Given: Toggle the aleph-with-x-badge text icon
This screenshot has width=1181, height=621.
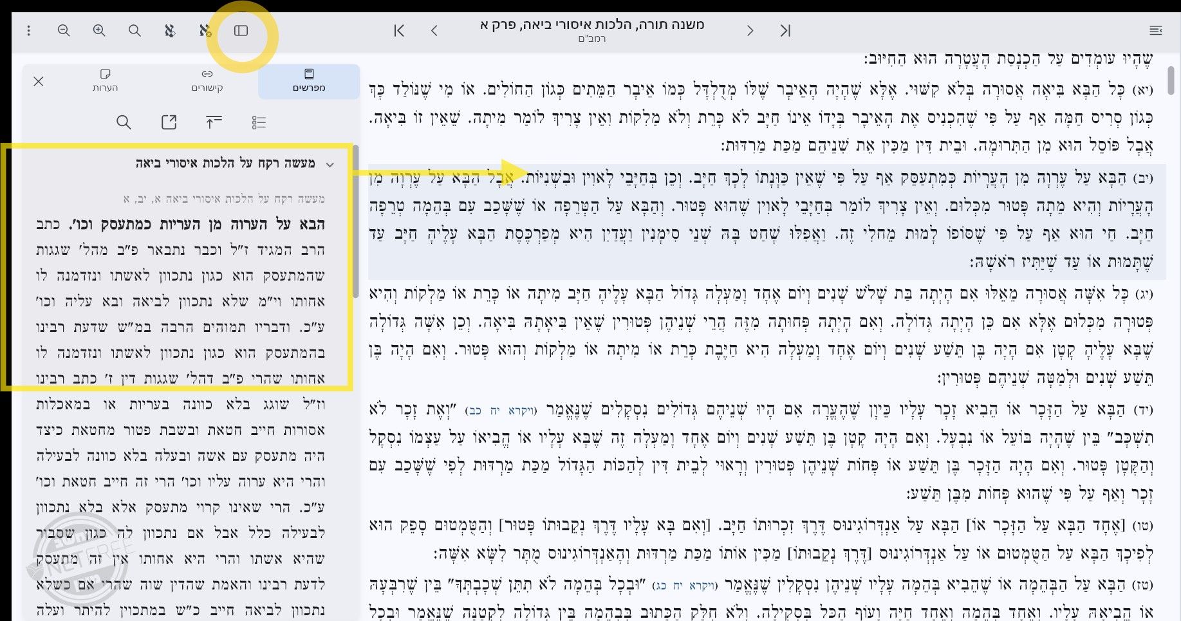Looking at the screenshot, I should [205, 31].
